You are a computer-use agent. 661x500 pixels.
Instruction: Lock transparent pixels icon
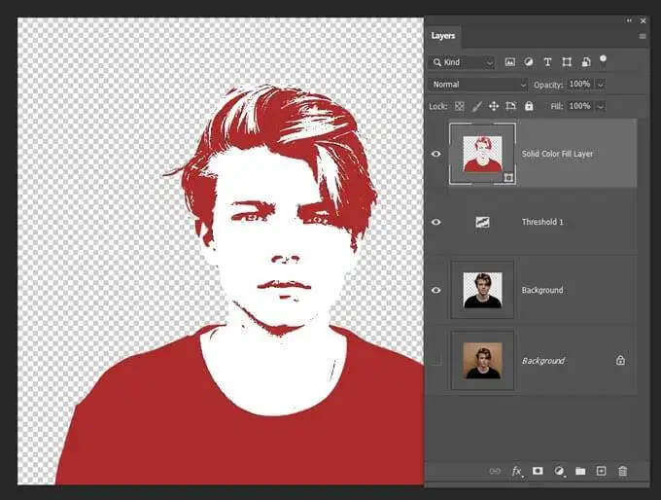pos(460,106)
